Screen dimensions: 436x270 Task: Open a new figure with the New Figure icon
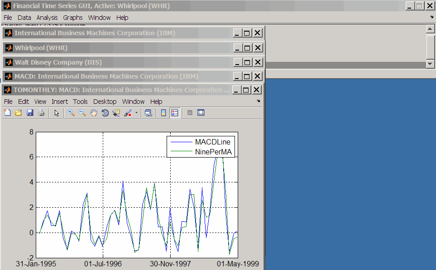tap(7, 113)
